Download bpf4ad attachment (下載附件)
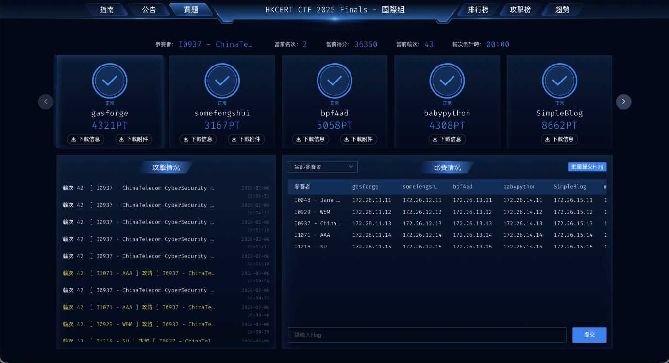 pyautogui.click(x=358, y=139)
